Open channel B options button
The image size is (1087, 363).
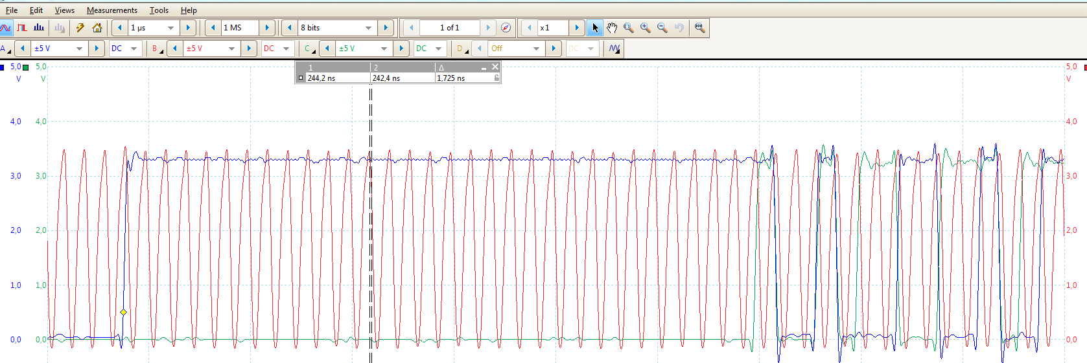coord(157,49)
